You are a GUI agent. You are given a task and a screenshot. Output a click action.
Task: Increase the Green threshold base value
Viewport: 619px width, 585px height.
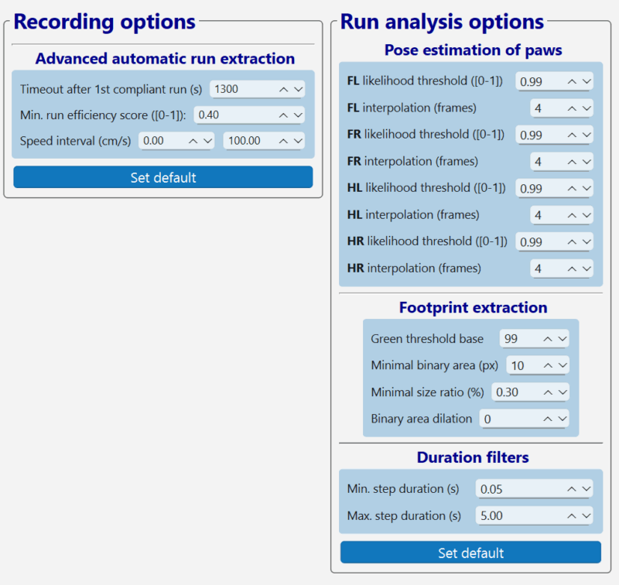click(x=547, y=339)
